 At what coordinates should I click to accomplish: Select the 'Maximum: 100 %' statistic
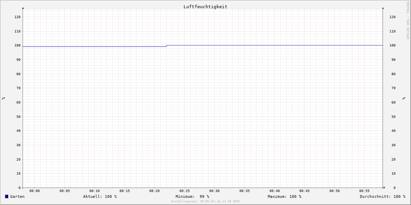(x=285, y=196)
